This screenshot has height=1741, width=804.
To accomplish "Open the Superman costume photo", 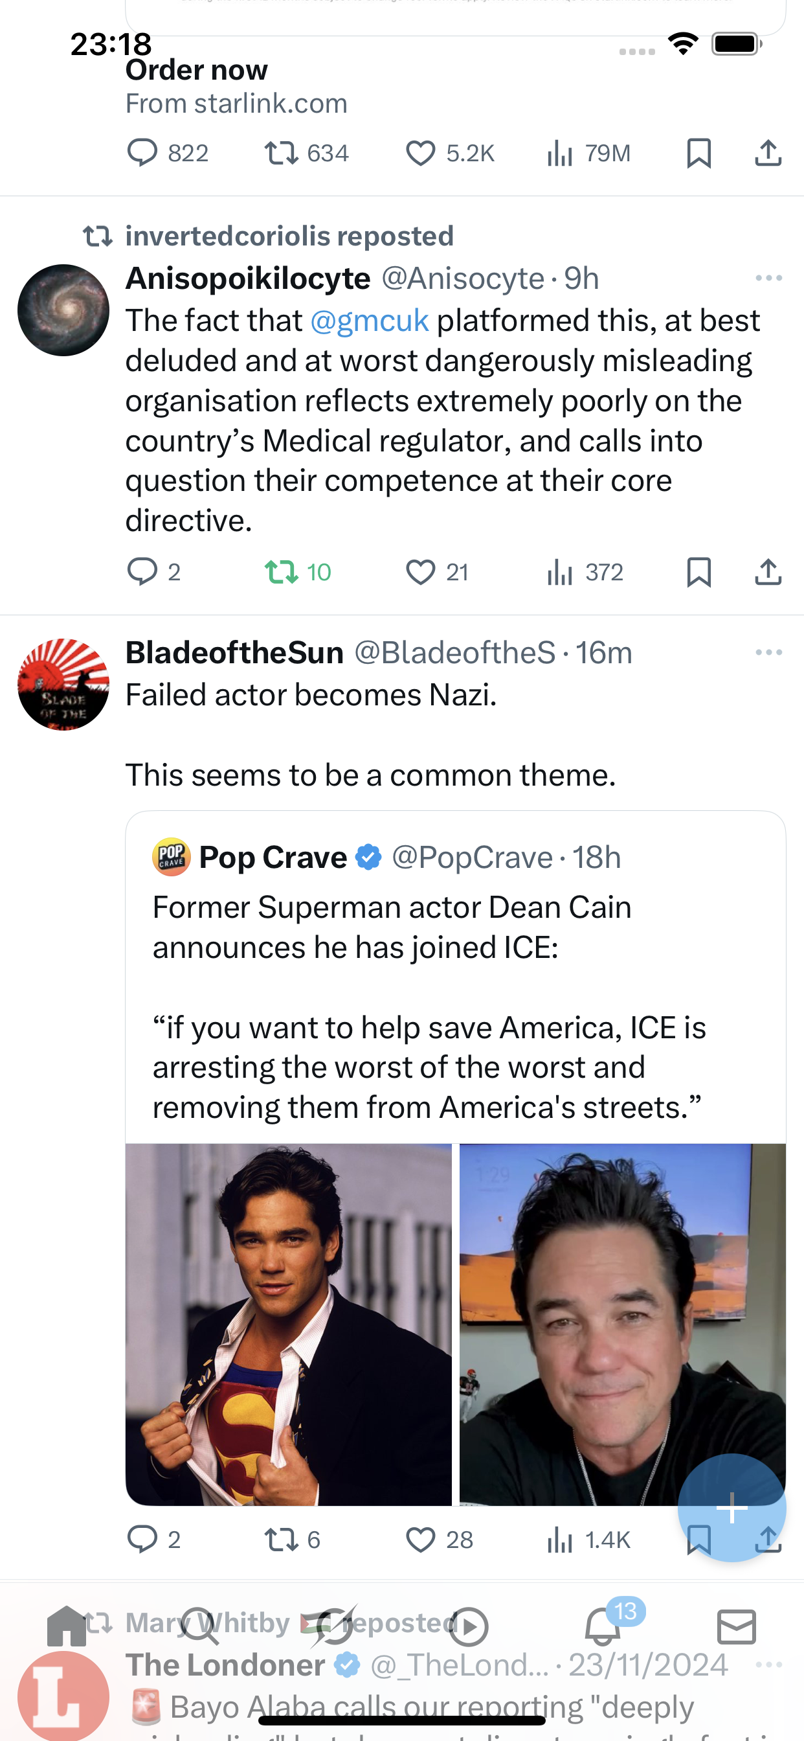I will coord(289,1323).
